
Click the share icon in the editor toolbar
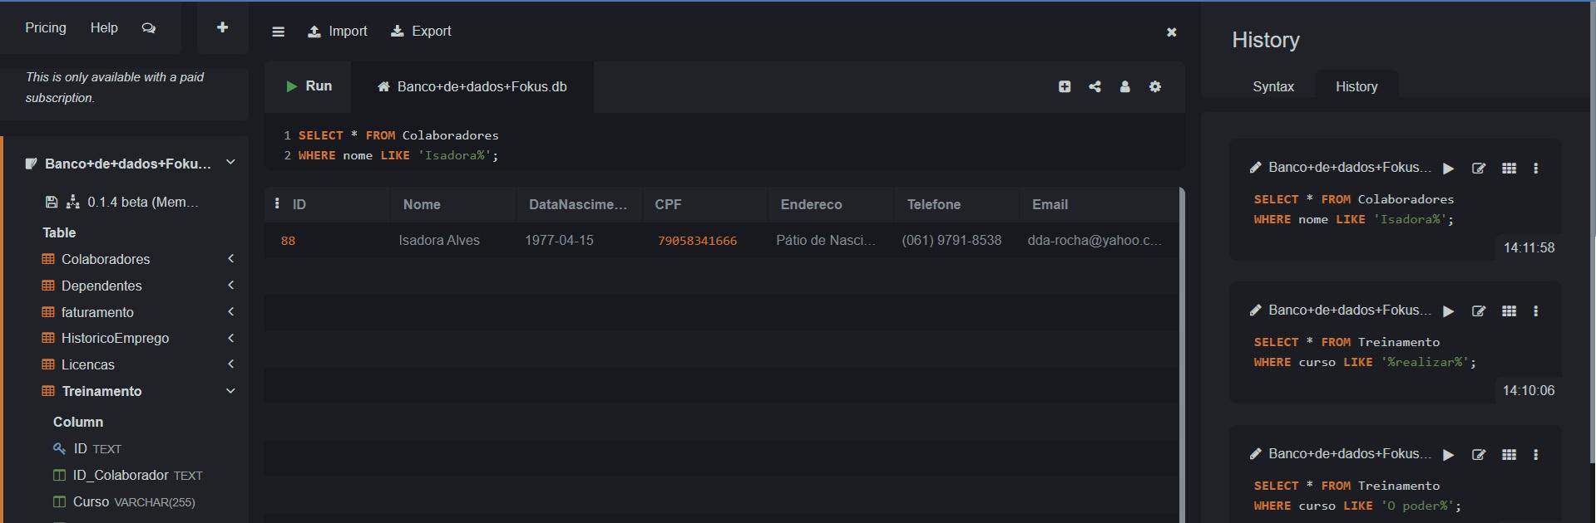pyautogui.click(x=1094, y=86)
